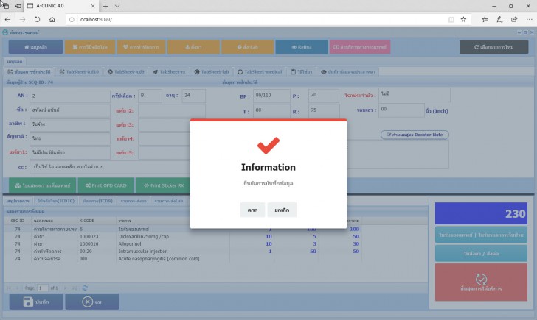
Task: Click the P pulse field showing 70
Action: click(324, 96)
